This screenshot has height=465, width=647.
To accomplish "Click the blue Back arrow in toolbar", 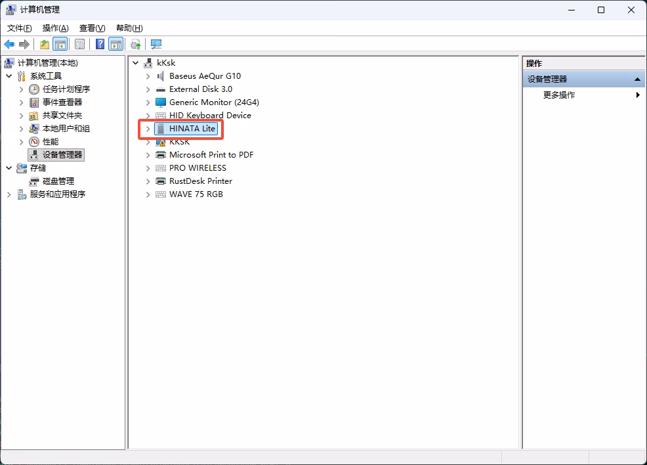I will tap(9, 44).
